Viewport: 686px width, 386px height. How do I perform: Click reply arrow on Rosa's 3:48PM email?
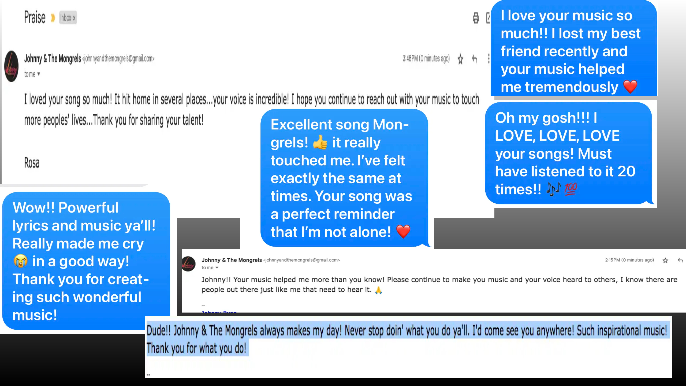coord(475,59)
